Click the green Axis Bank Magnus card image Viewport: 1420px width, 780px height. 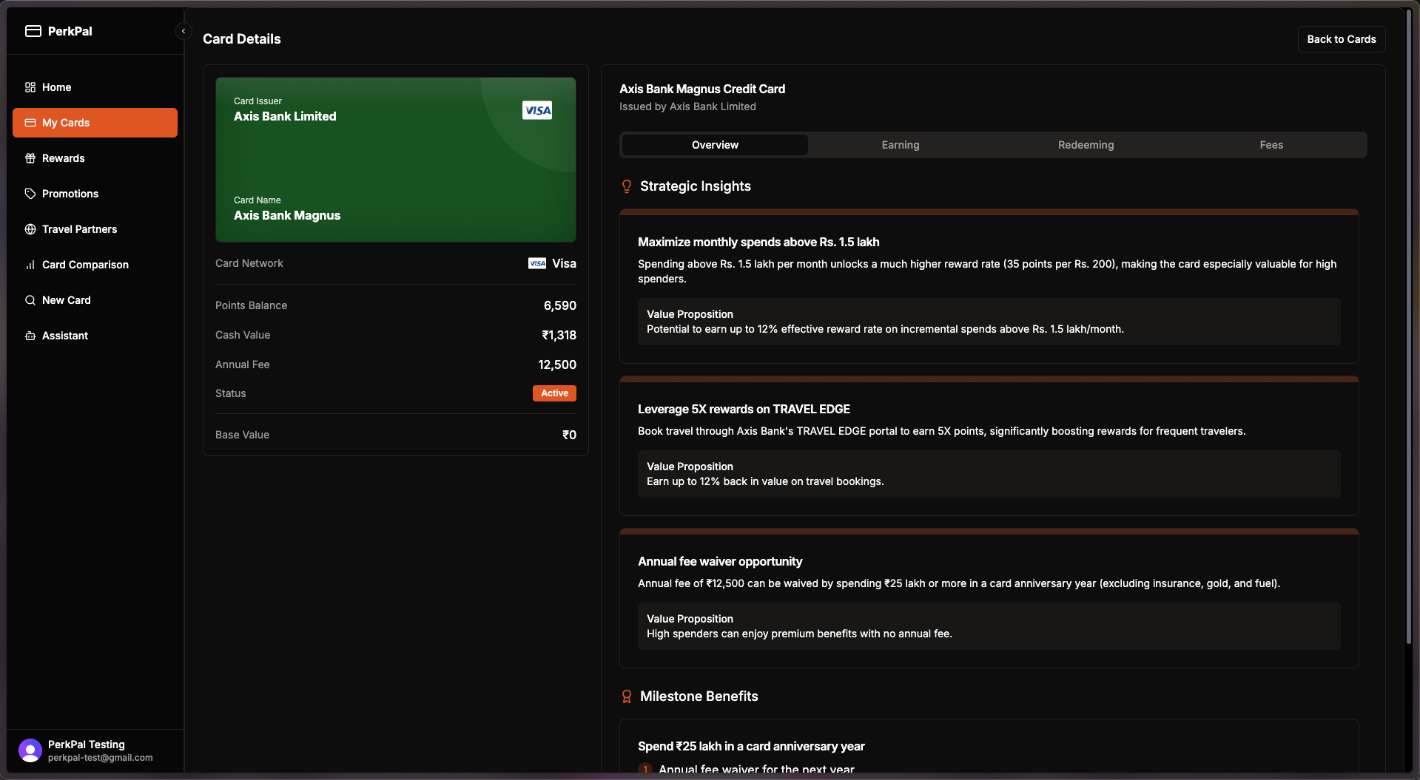point(396,160)
